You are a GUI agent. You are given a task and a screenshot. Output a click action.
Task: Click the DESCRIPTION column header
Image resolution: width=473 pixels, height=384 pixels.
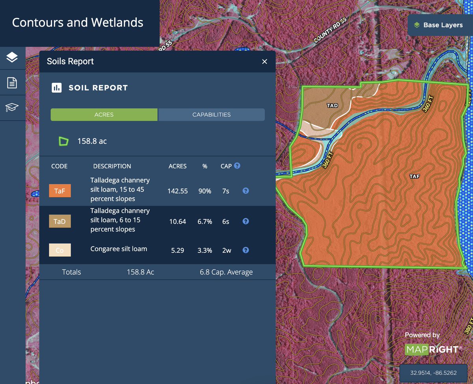(112, 166)
